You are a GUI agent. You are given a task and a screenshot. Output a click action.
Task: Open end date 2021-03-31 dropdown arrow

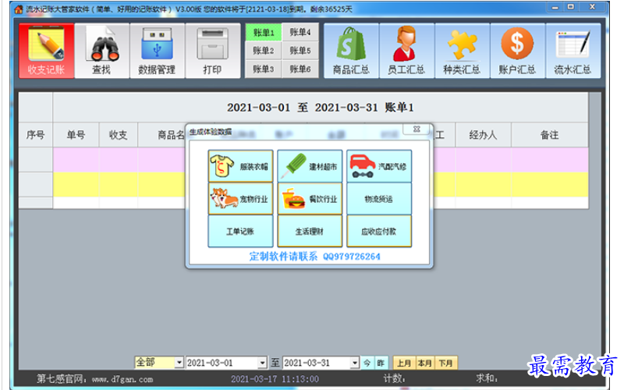355,363
